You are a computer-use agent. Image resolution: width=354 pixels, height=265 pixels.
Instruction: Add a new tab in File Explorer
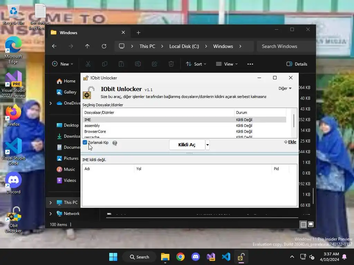pos(138,33)
